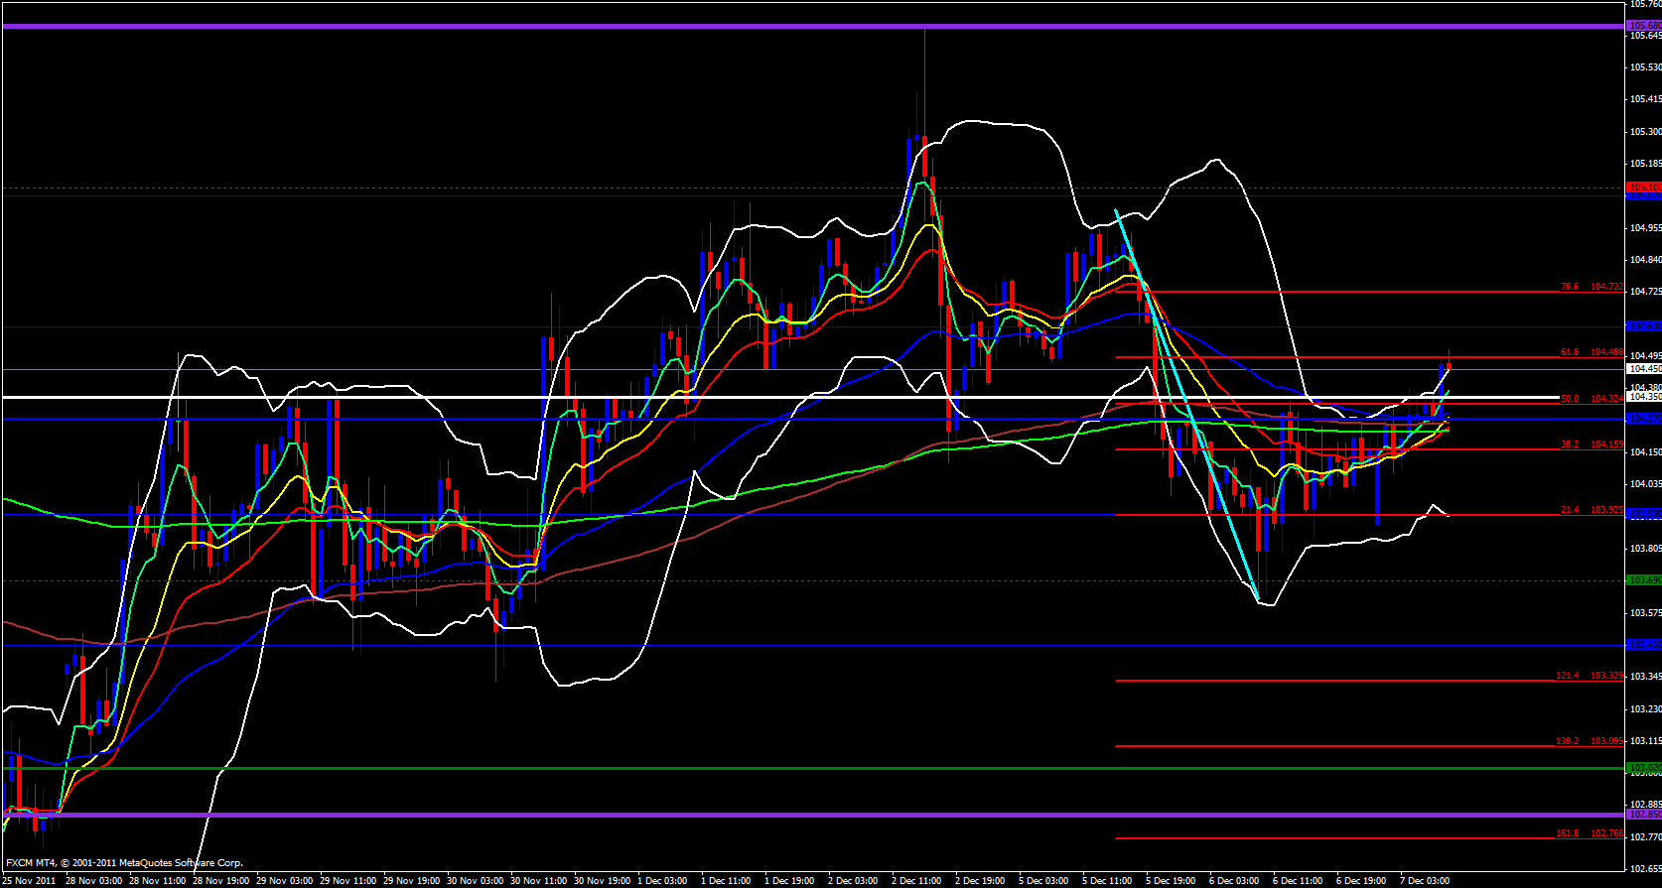Select the 7 Dec 03:00 time label
This screenshot has height=888, width=1662.
(x=1425, y=881)
